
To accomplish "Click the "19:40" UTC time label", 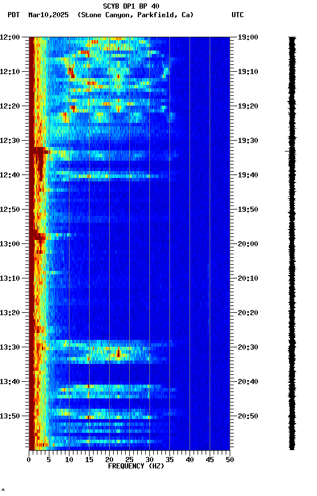I will (248, 175).
